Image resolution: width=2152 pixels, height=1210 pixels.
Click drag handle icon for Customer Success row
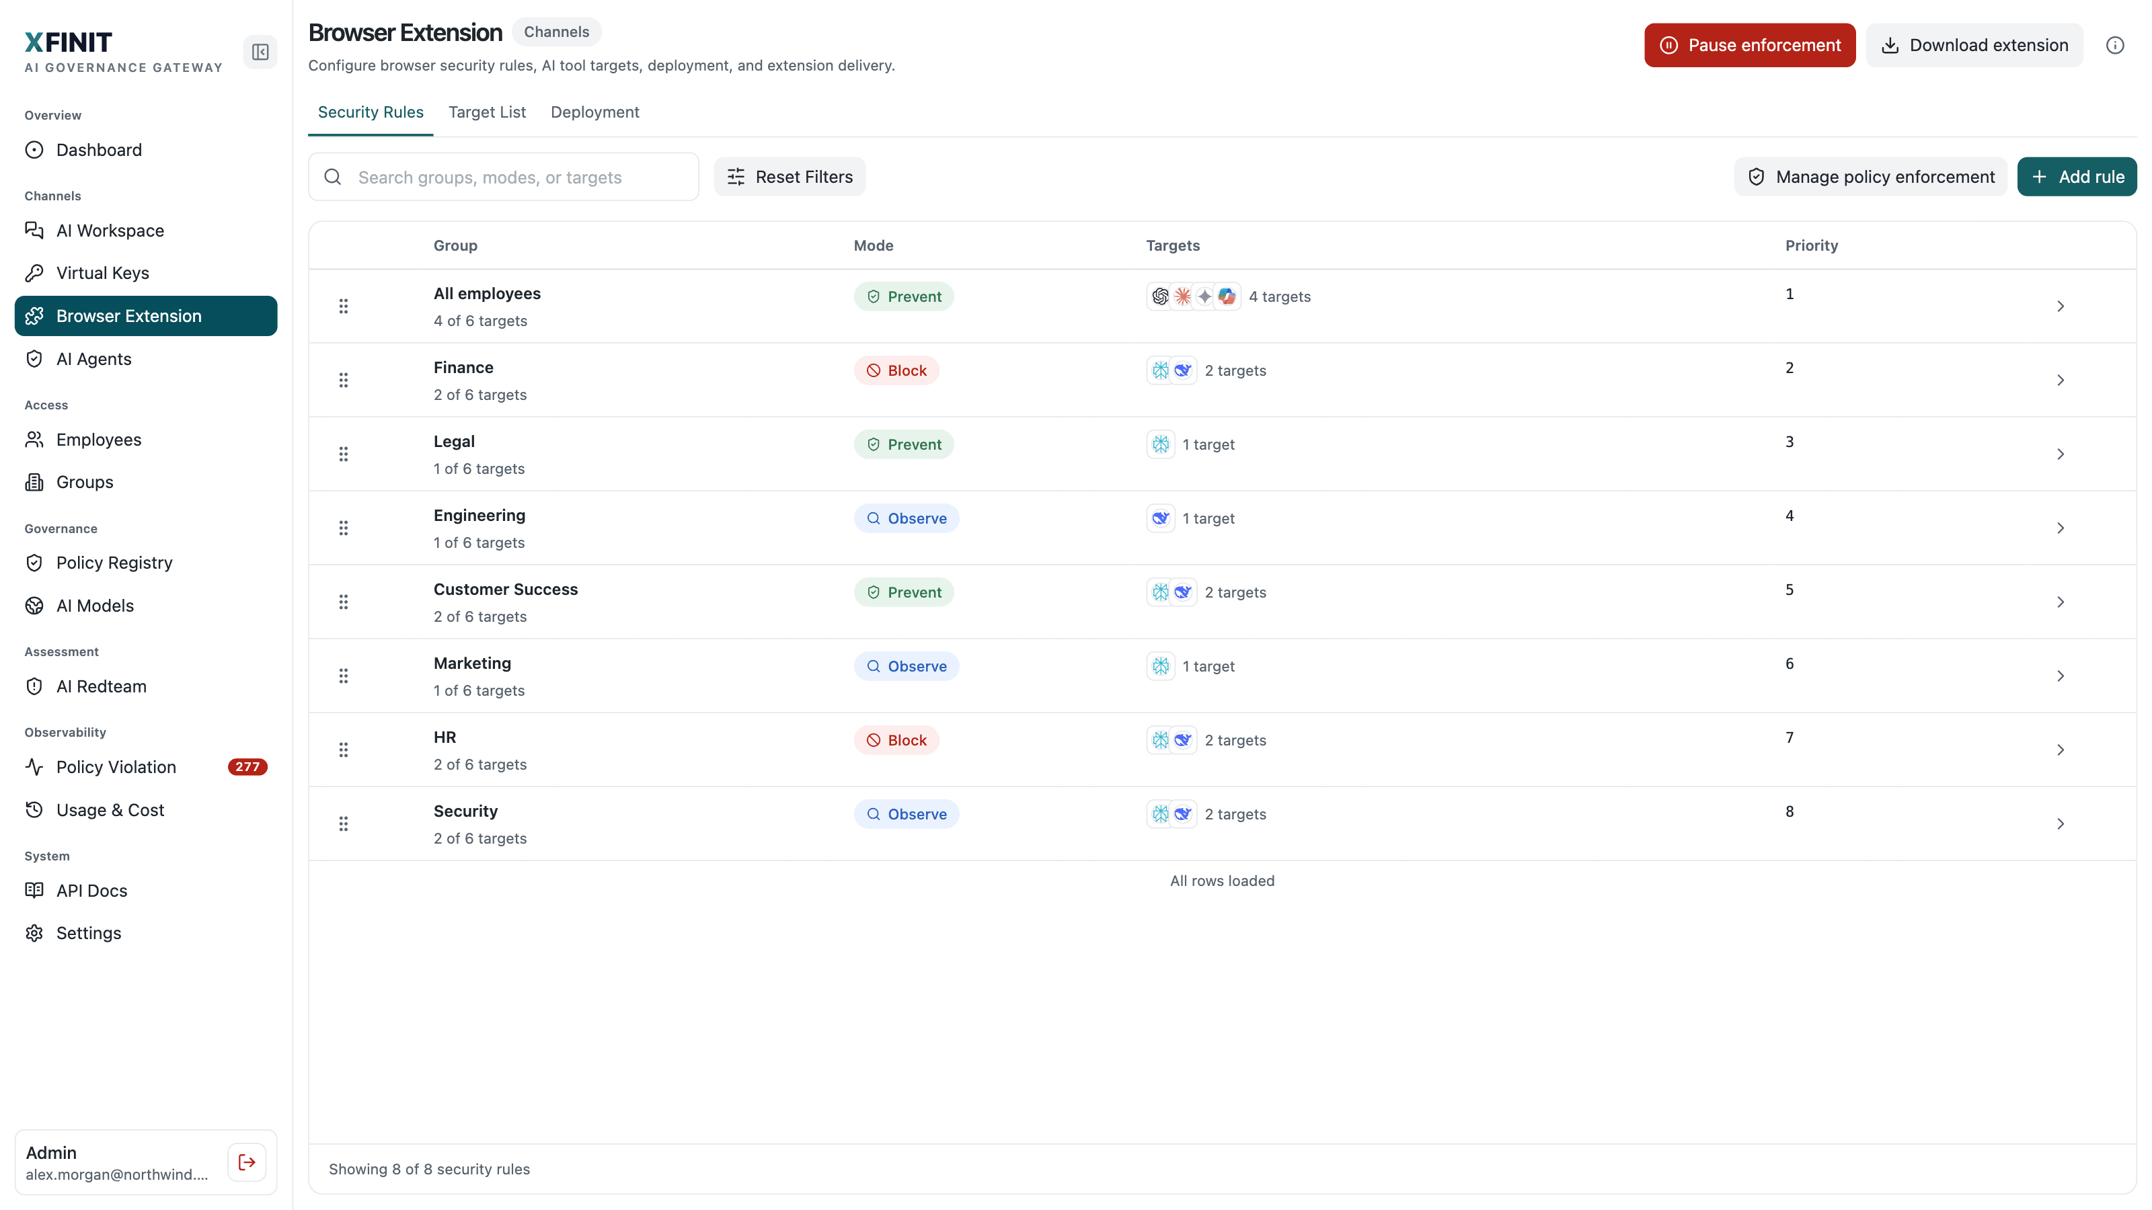pos(344,601)
